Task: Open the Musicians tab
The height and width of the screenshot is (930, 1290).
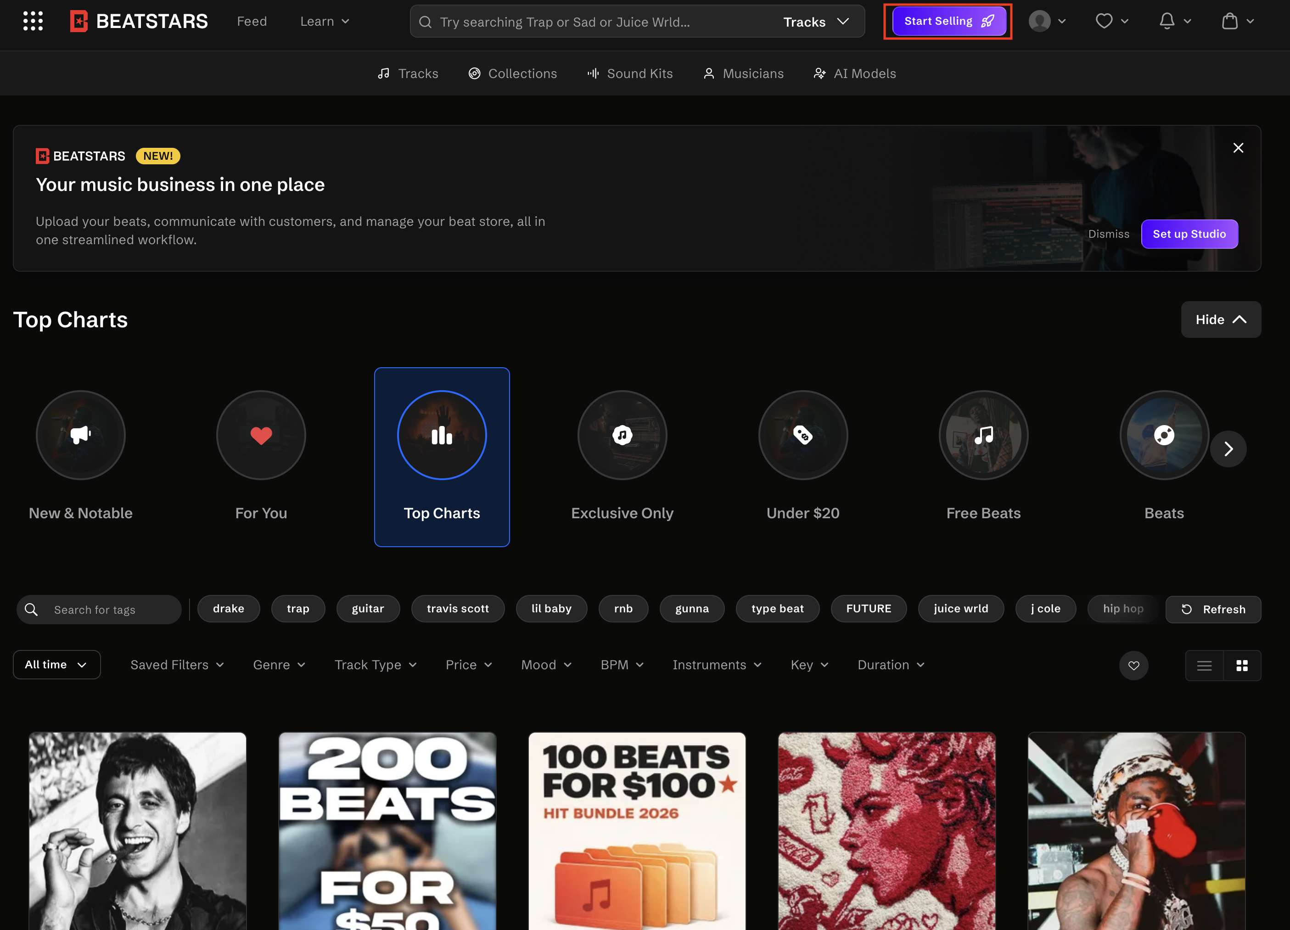Action: [x=743, y=73]
